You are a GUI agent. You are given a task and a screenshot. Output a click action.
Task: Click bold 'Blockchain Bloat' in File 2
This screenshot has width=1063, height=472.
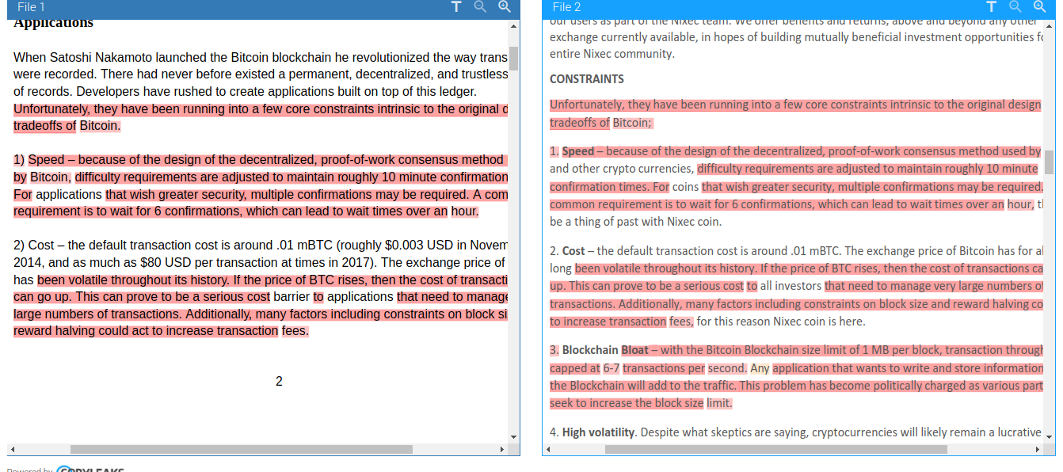605,350
